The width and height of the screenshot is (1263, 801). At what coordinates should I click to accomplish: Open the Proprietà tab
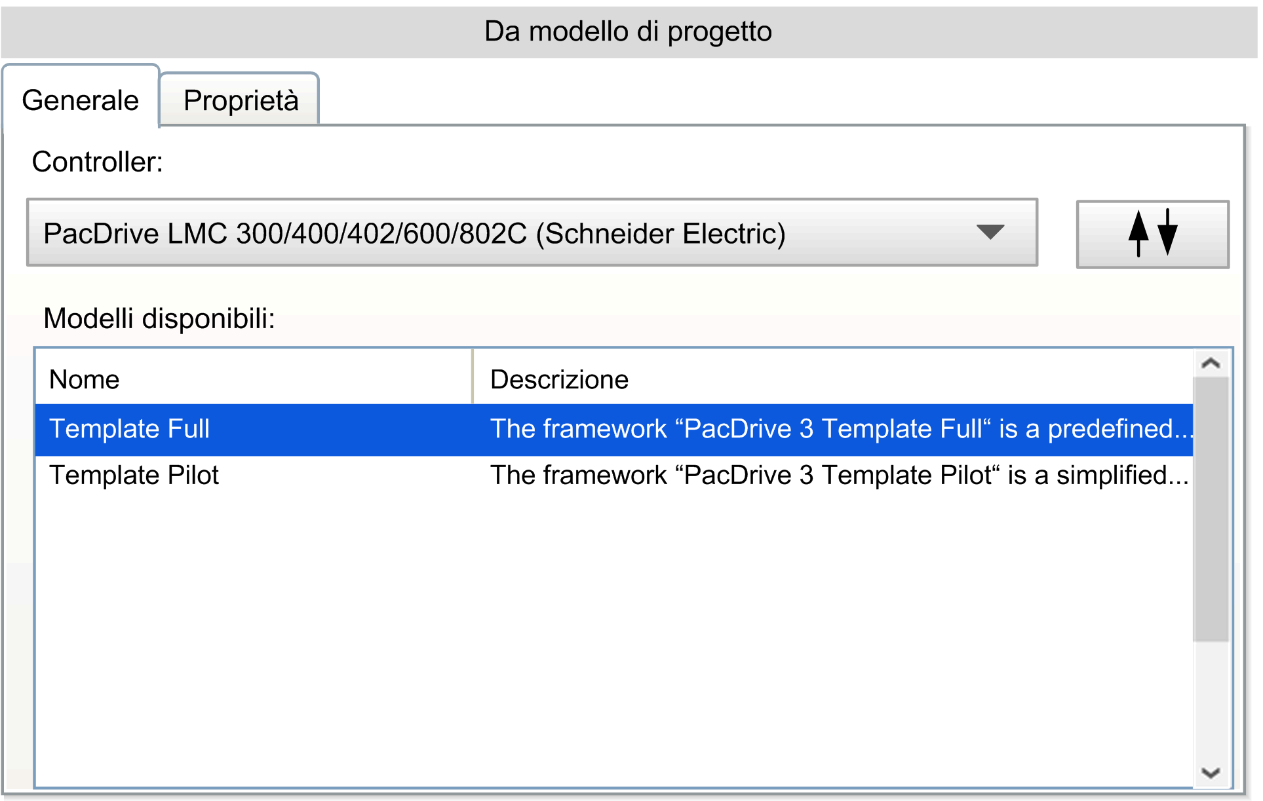[241, 100]
